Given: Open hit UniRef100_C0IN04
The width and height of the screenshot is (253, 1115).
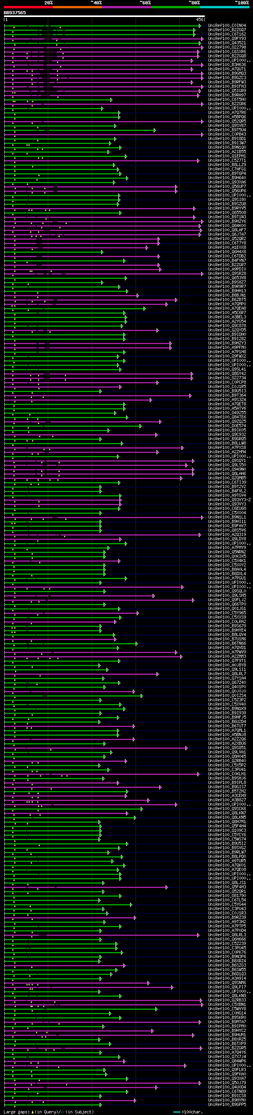Looking at the screenshot, I should pyautogui.click(x=227, y=26).
